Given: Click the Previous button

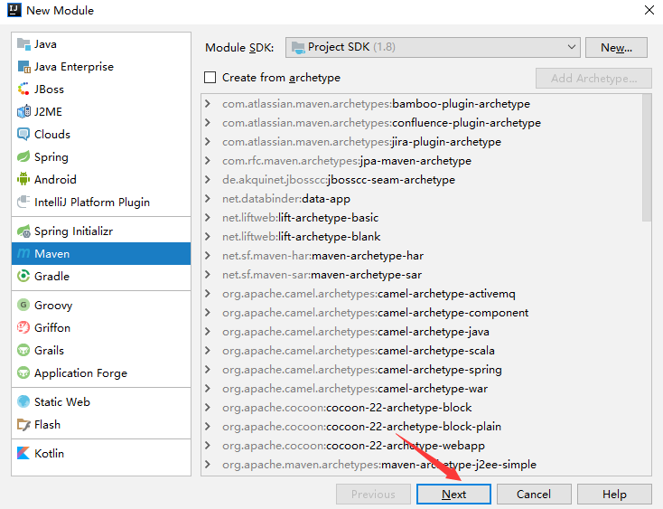Looking at the screenshot, I should (373, 495).
